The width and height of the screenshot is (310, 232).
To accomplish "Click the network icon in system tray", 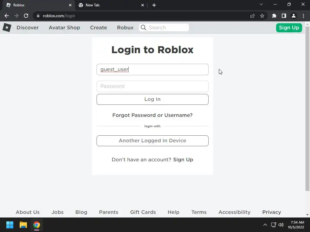I will [274, 225].
